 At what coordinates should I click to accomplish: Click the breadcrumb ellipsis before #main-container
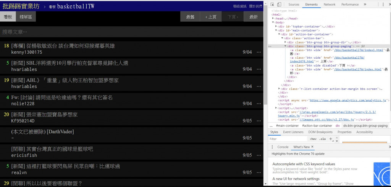pos(271,126)
